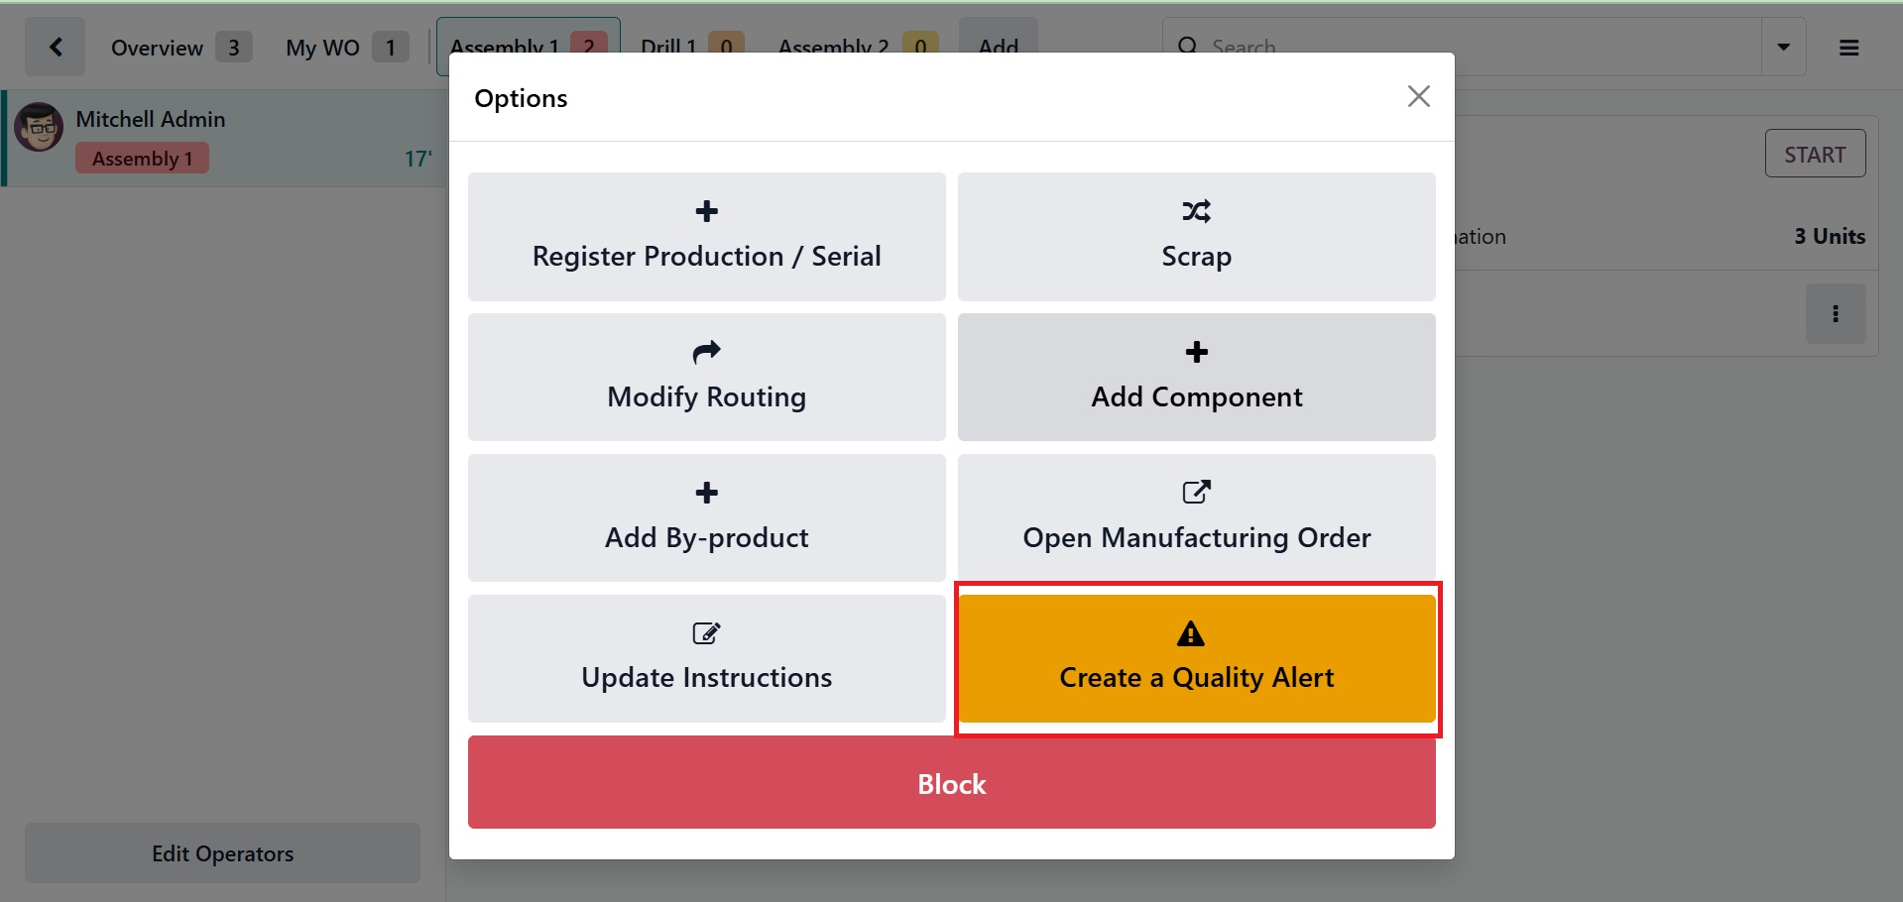Screen dimensions: 1903x902
Task: Click Add Component button
Action: tap(1197, 378)
